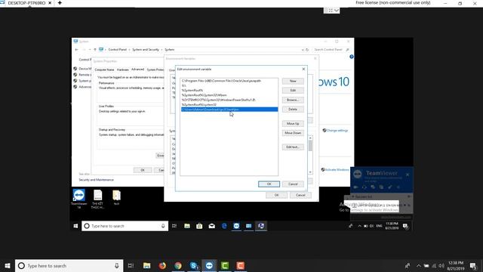Click Control Panel in the address breadcrumb
Screen dimensions: 483x272
tap(118, 50)
